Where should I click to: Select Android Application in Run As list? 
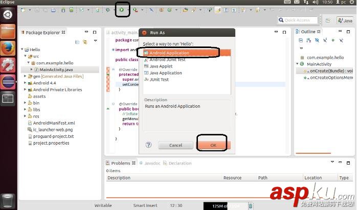[187, 53]
